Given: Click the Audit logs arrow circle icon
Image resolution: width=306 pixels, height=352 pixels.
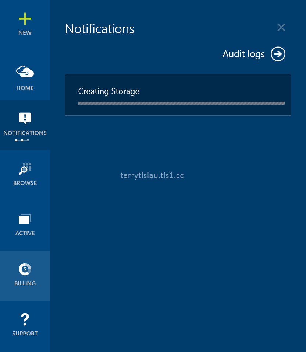Looking at the screenshot, I should click(x=278, y=54).
